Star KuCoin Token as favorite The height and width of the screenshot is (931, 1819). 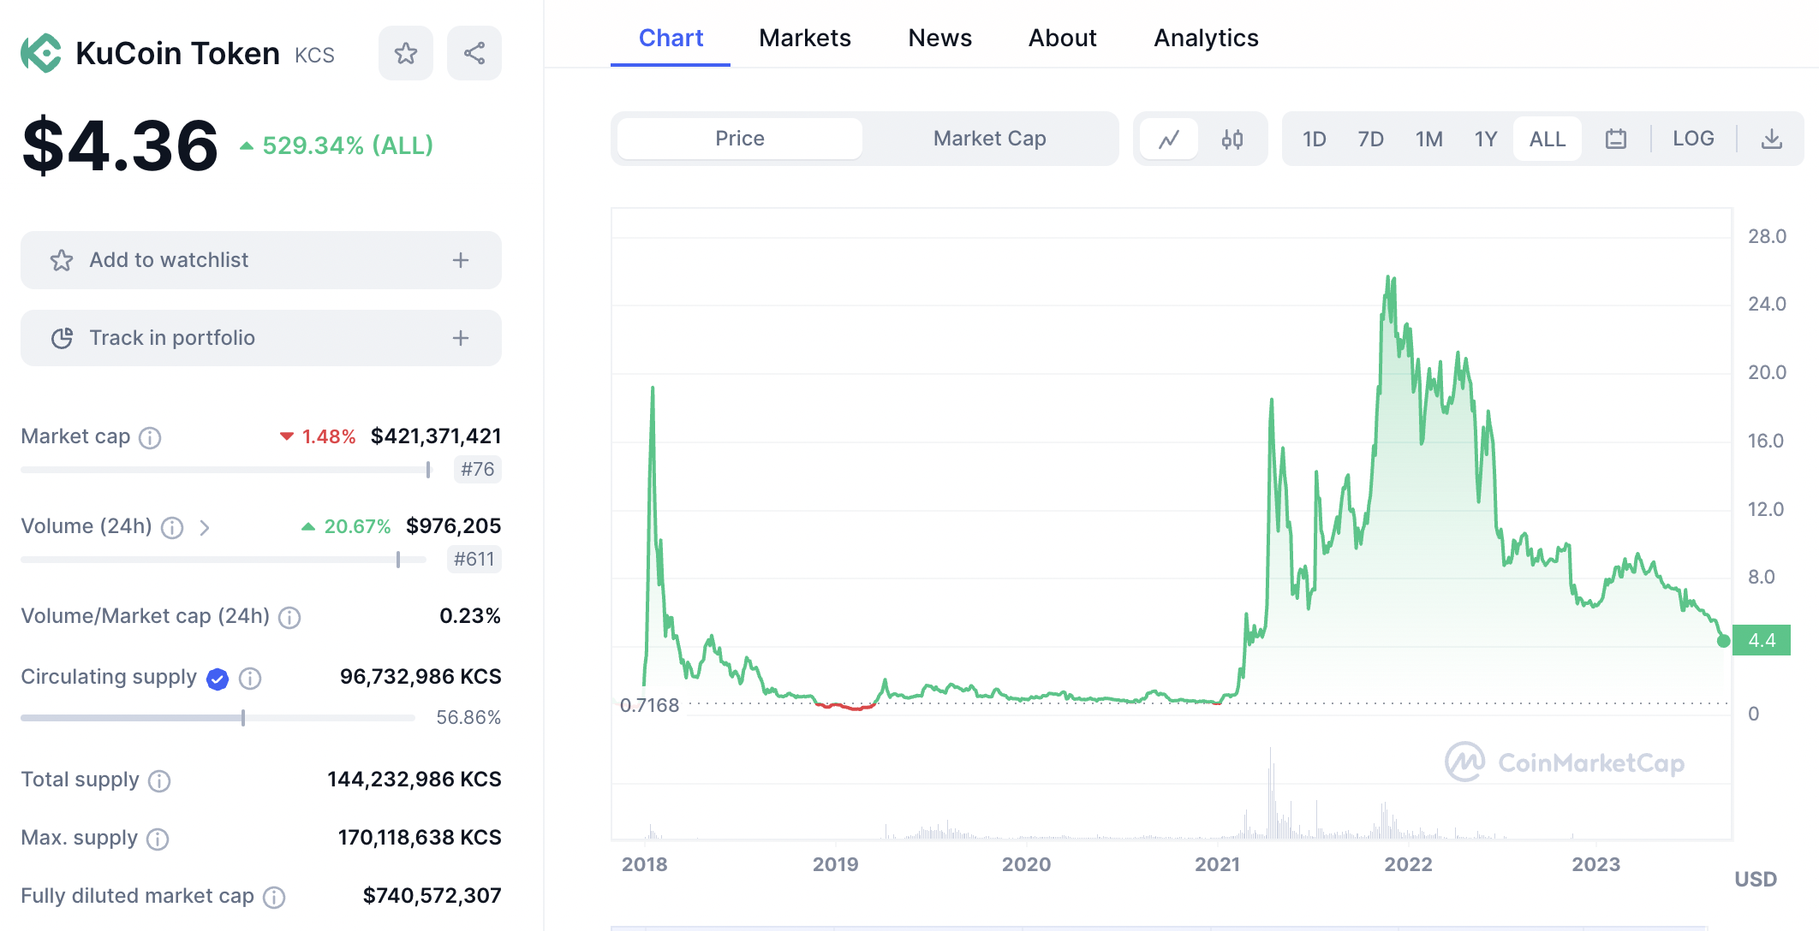pyautogui.click(x=406, y=53)
